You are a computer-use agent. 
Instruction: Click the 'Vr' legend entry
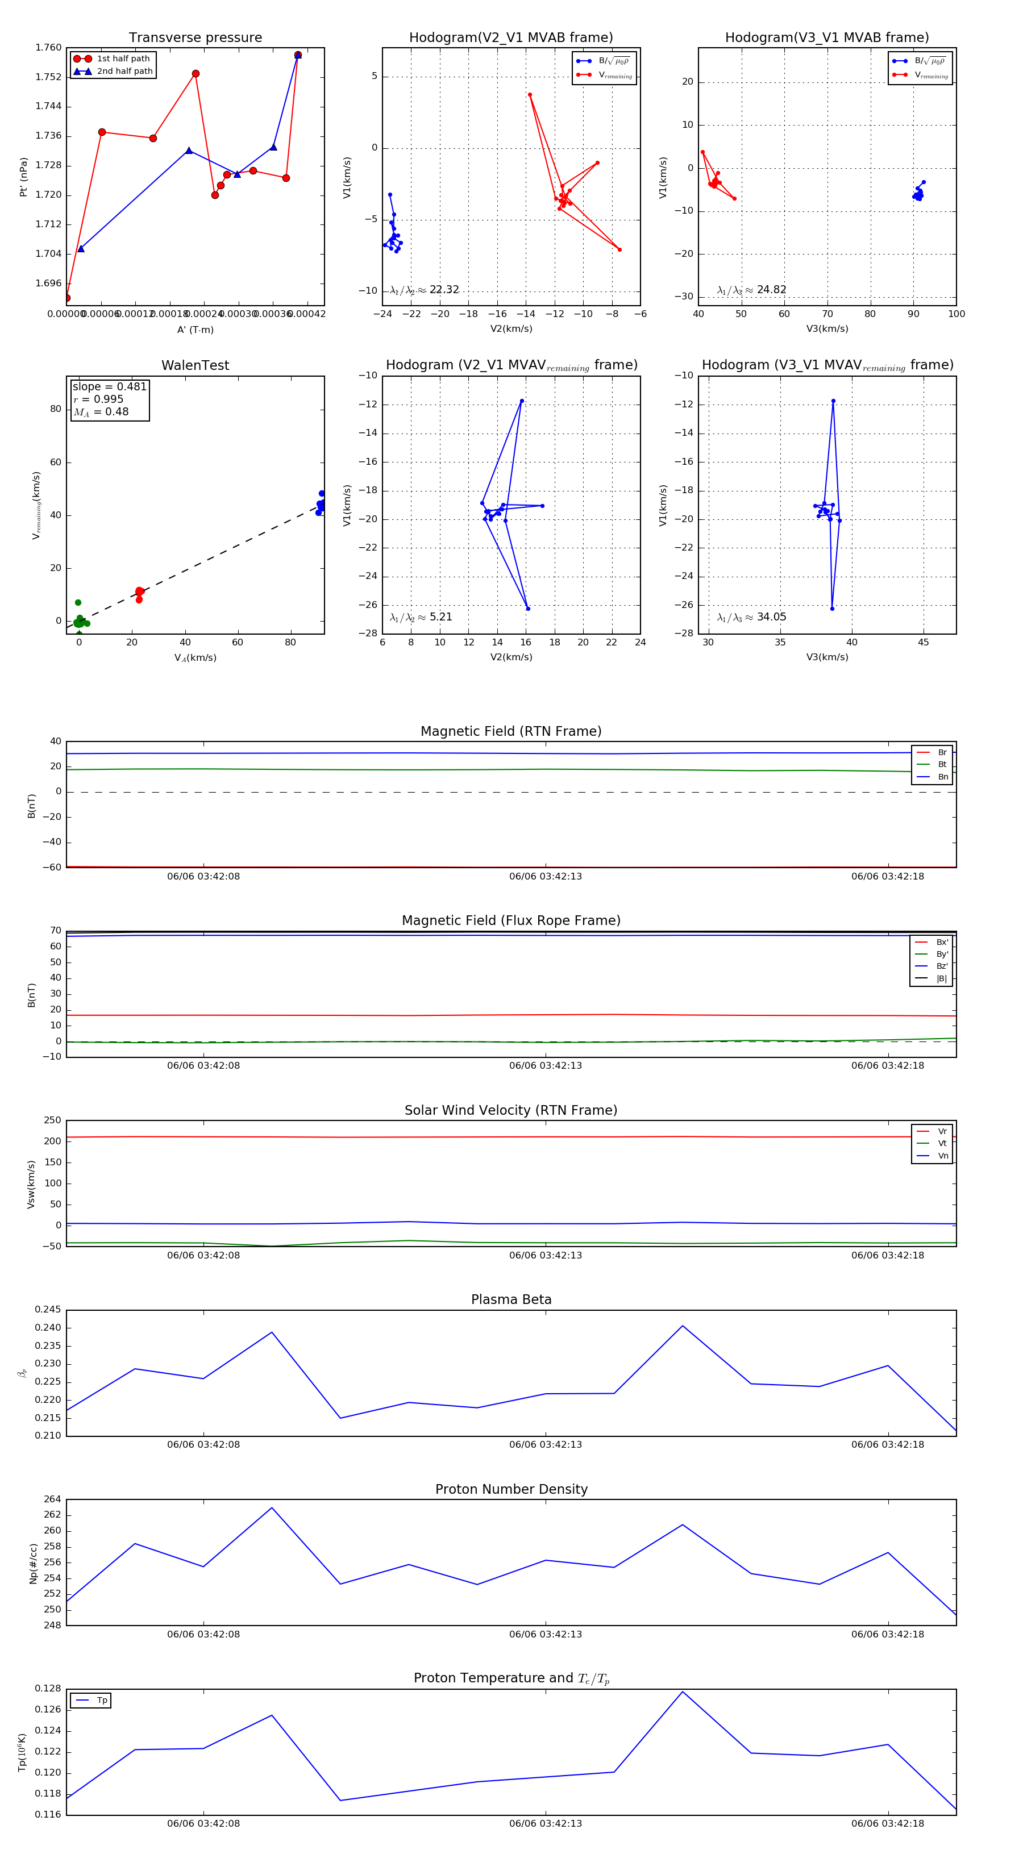pos(932,1131)
